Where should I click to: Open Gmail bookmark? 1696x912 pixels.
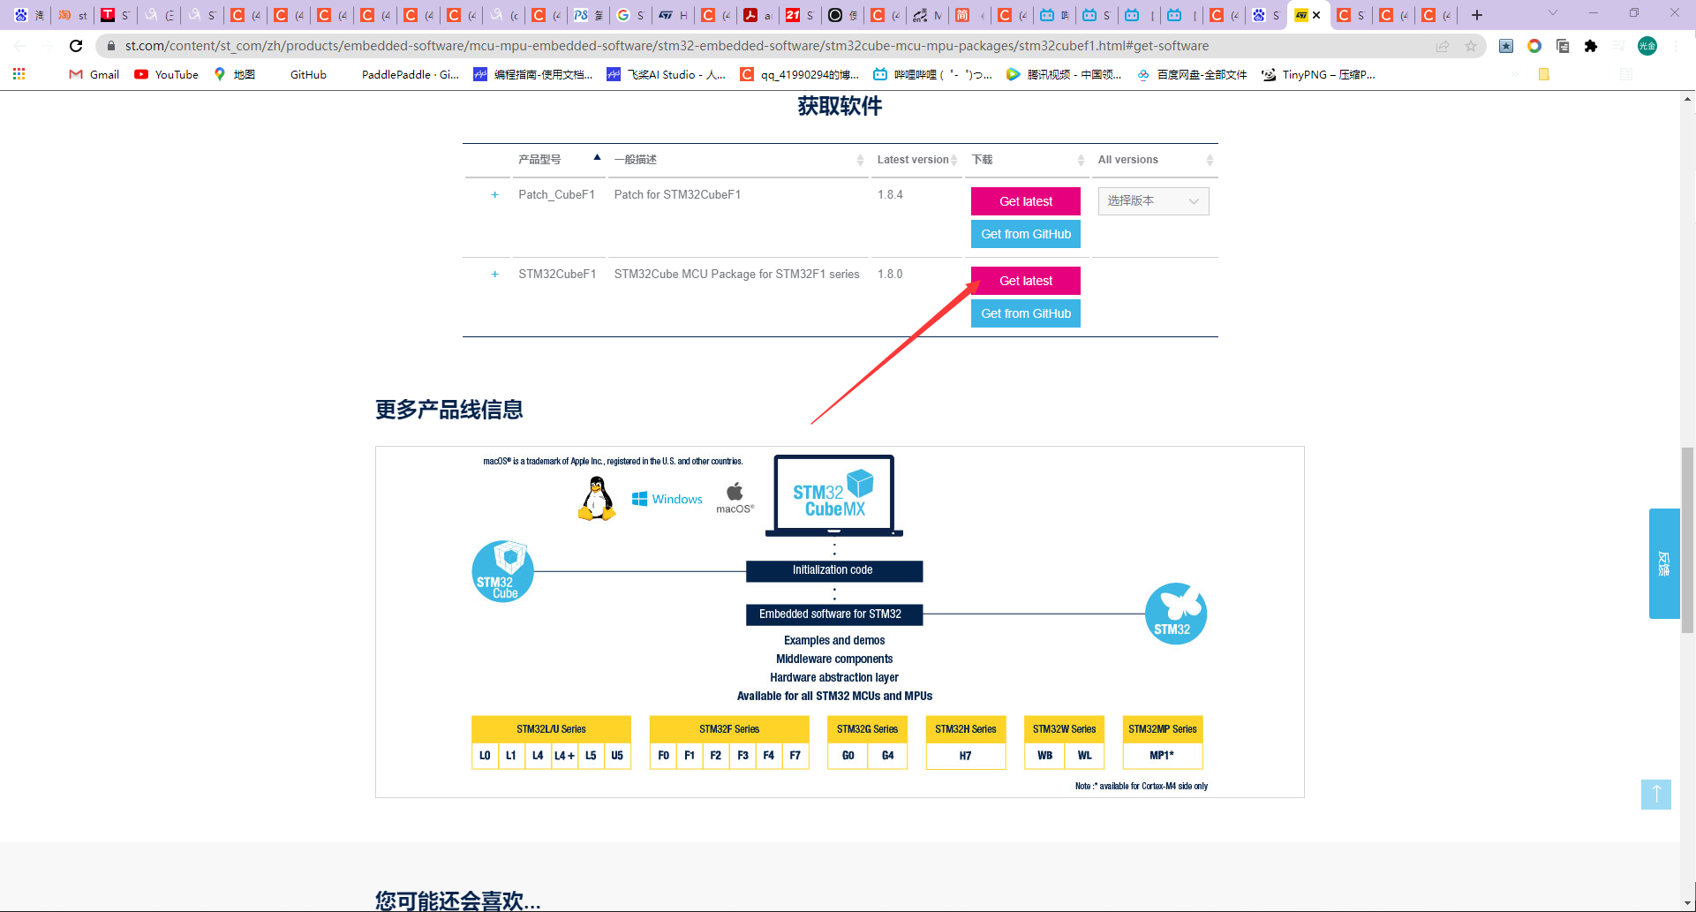click(94, 74)
